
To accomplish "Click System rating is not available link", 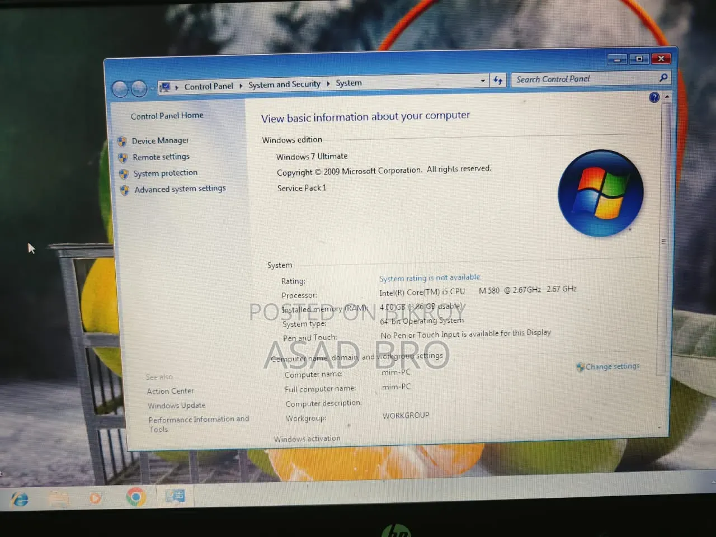I will pos(430,277).
